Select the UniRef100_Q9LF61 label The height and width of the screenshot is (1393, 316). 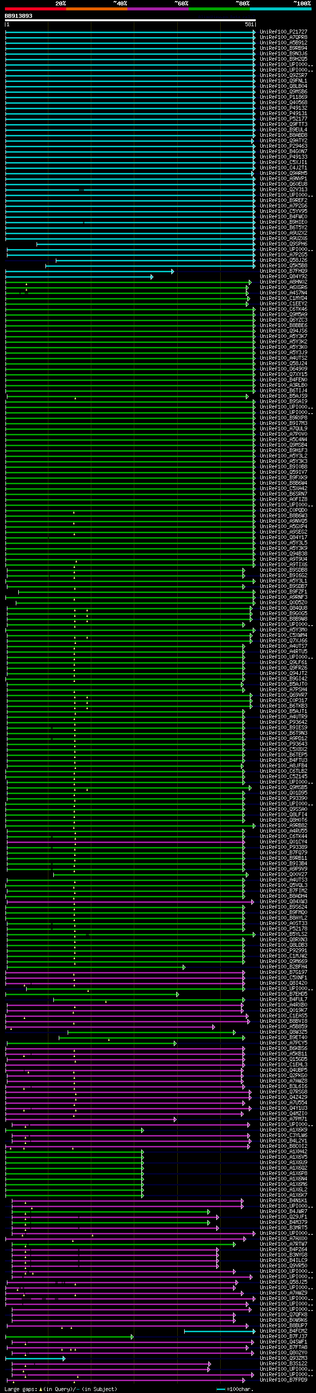click(283, 663)
